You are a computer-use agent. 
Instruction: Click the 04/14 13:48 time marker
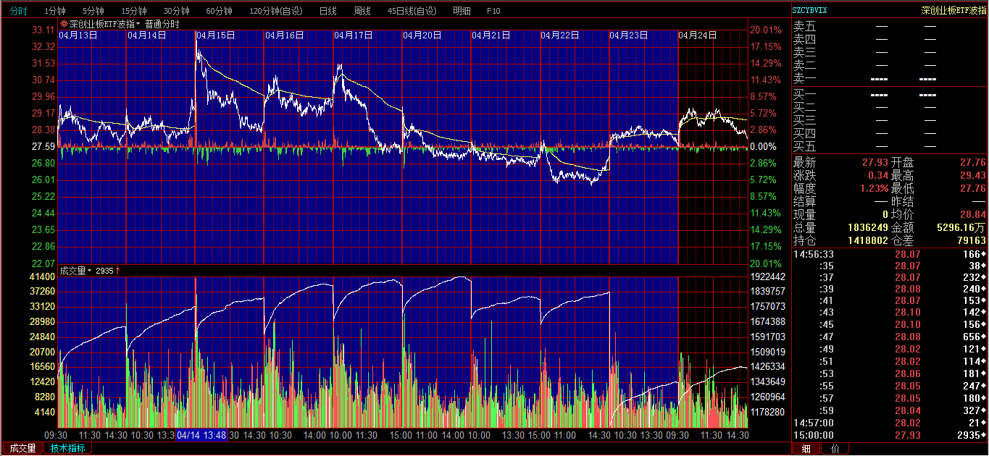[x=201, y=435]
